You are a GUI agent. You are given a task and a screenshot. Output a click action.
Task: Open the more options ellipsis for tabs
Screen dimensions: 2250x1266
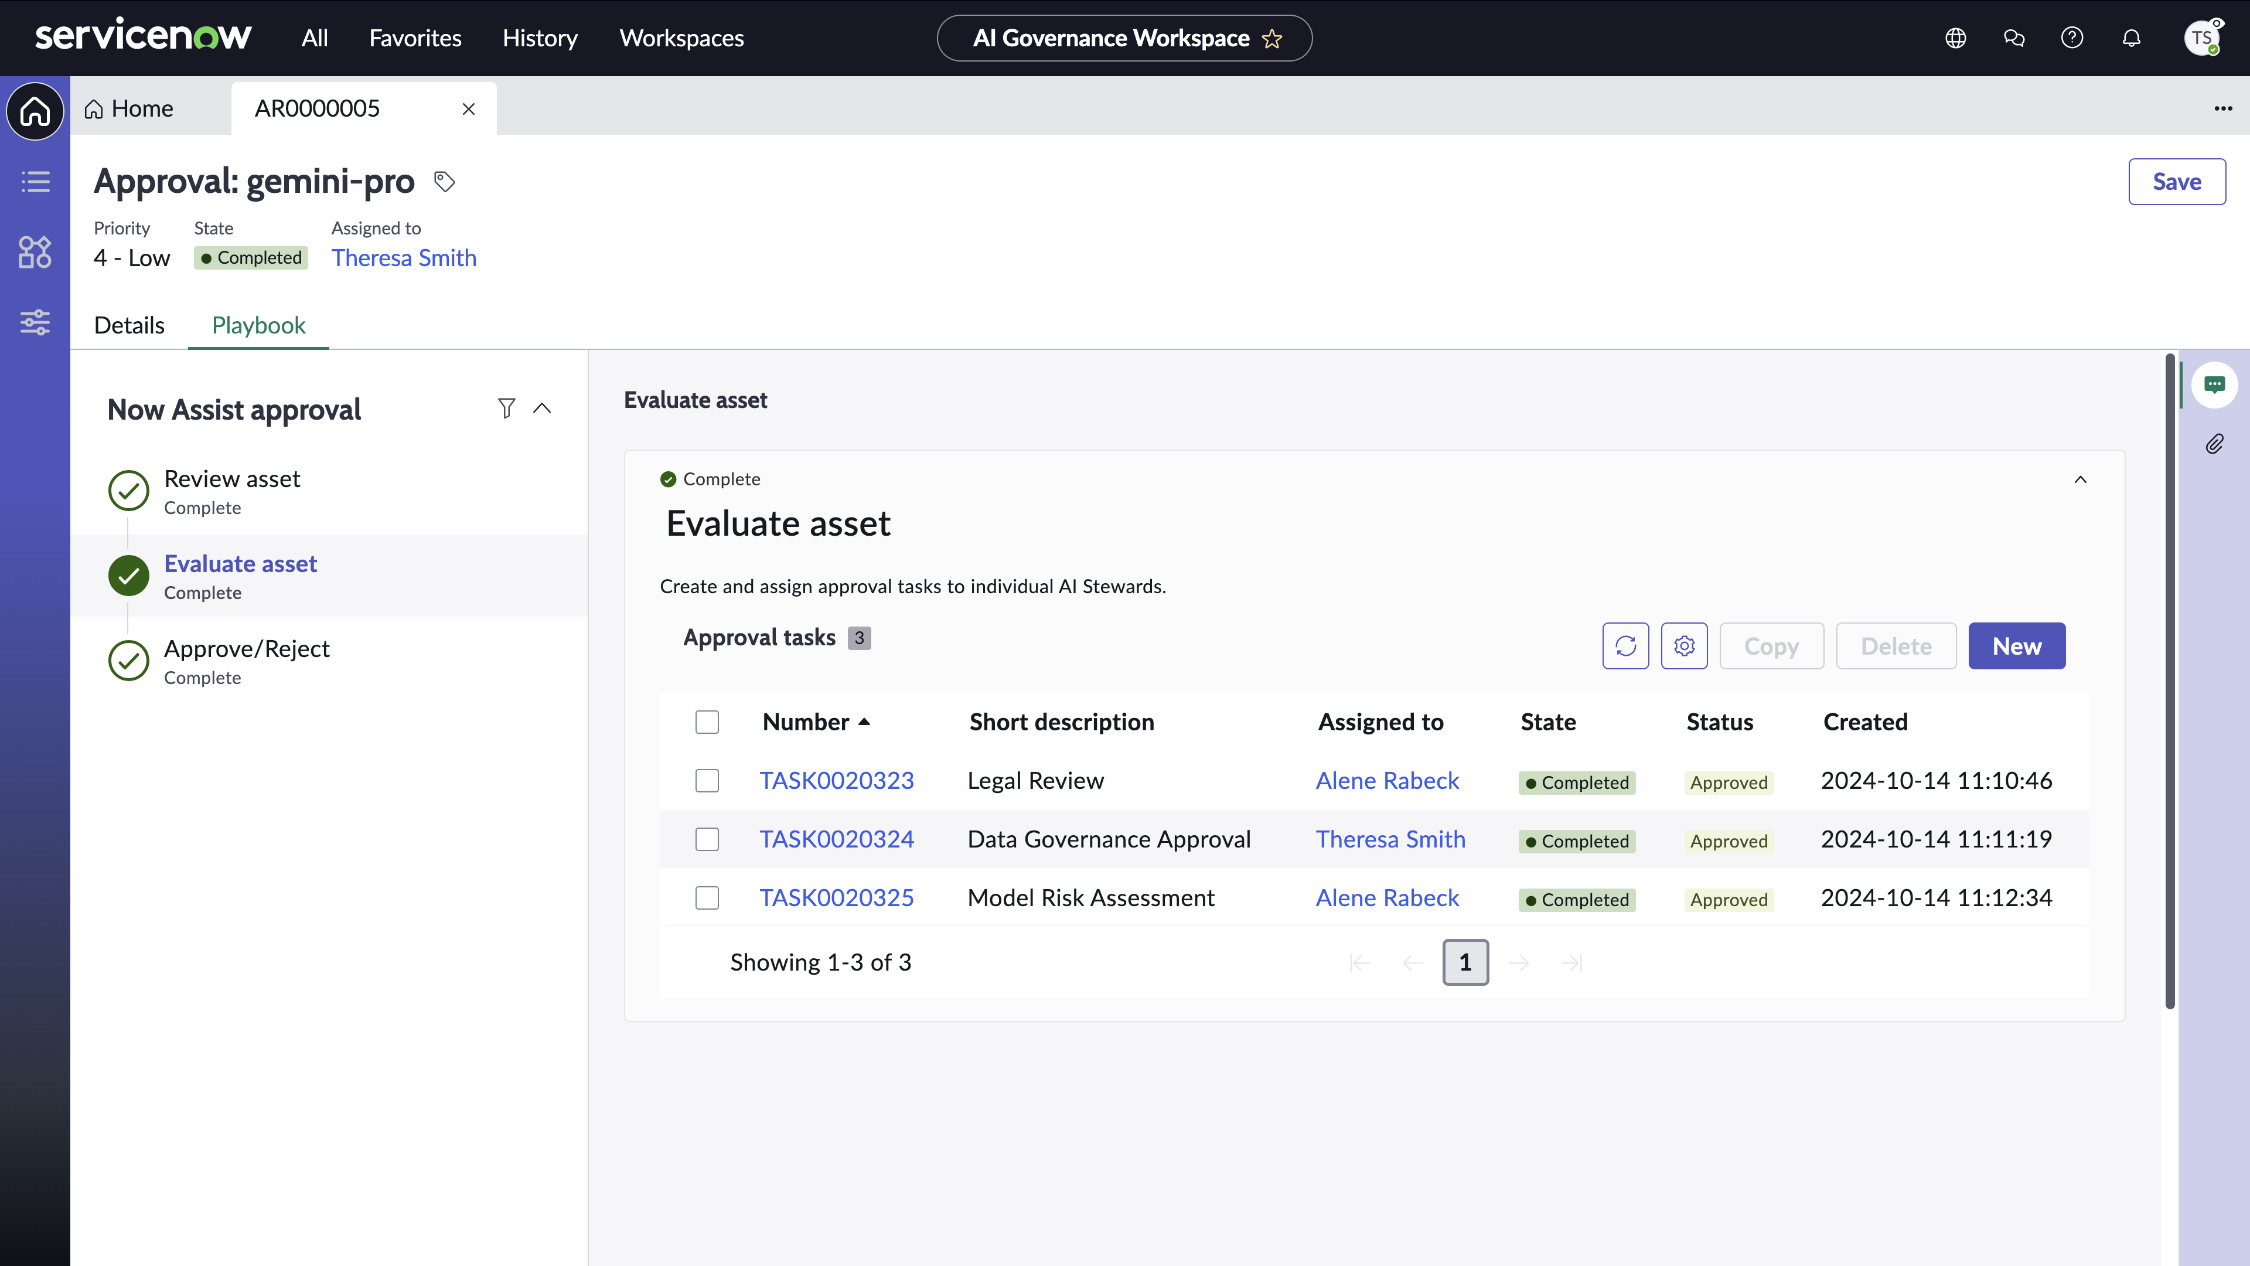point(2223,108)
